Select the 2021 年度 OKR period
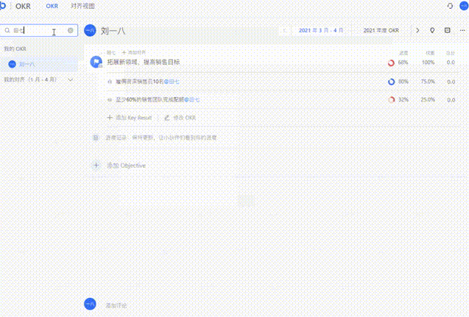 click(x=381, y=30)
